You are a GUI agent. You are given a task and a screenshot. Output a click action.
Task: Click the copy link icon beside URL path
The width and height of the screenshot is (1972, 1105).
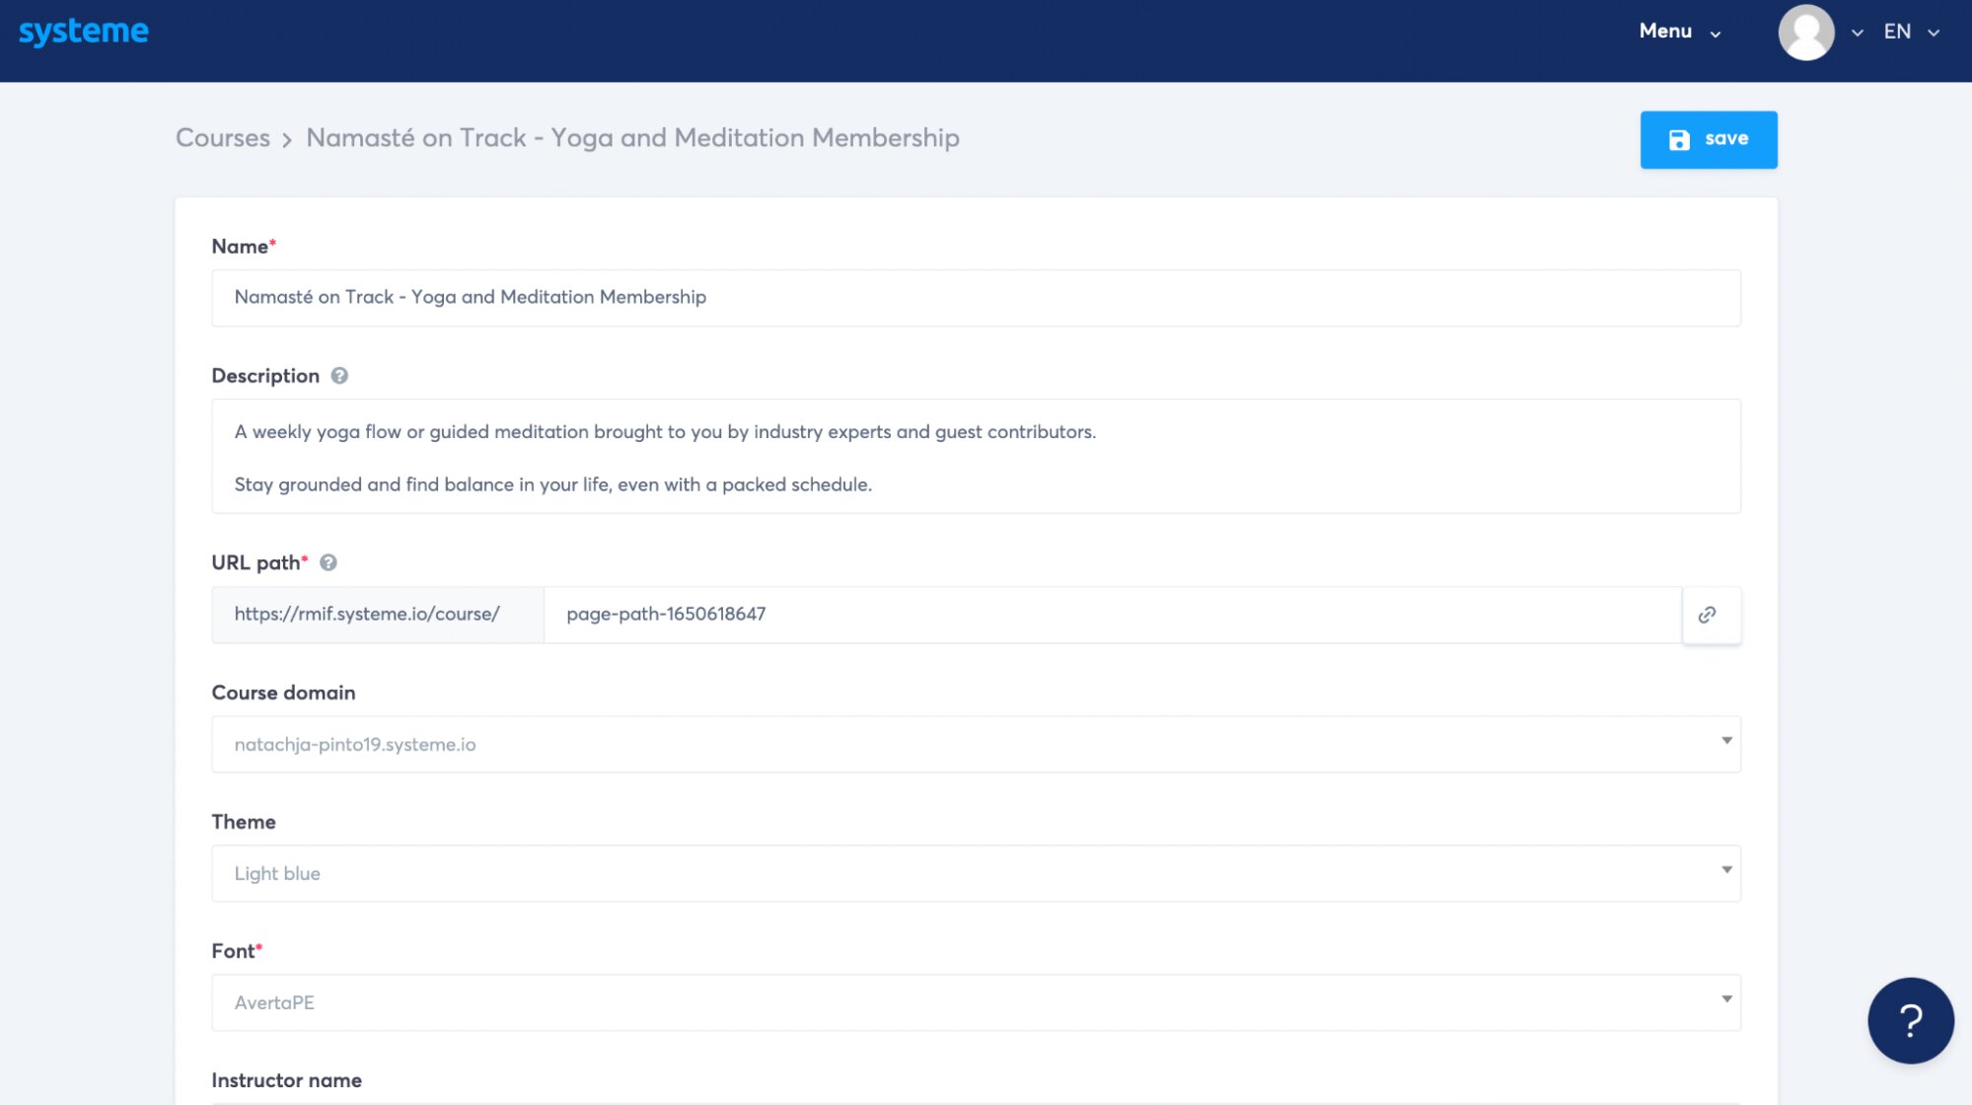click(x=1709, y=615)
